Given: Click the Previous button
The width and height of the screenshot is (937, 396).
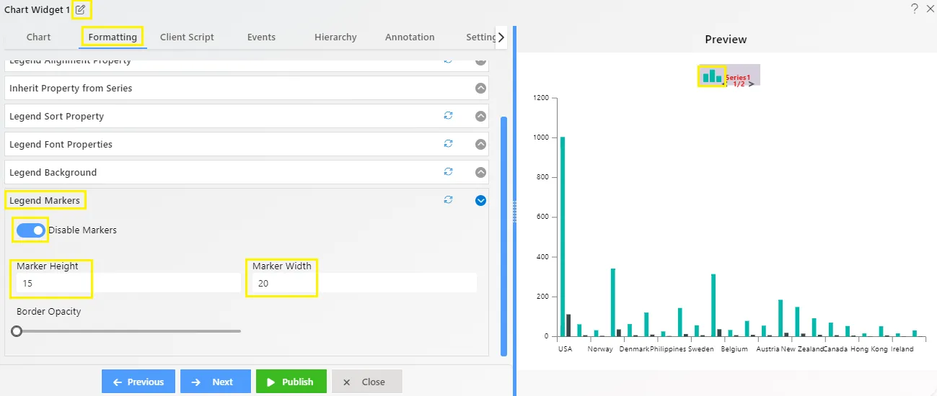Looking at the screenshot, I should (x=138, y=382).
